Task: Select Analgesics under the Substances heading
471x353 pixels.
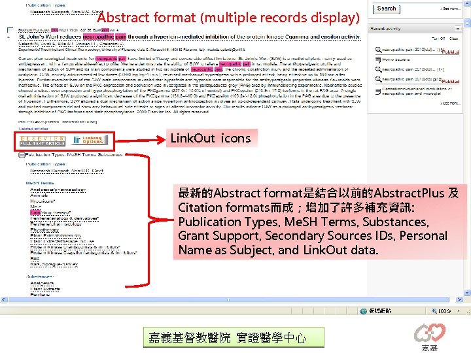Action: pos(42,283)
